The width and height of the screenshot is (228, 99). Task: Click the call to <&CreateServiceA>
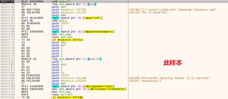(84, 86)
